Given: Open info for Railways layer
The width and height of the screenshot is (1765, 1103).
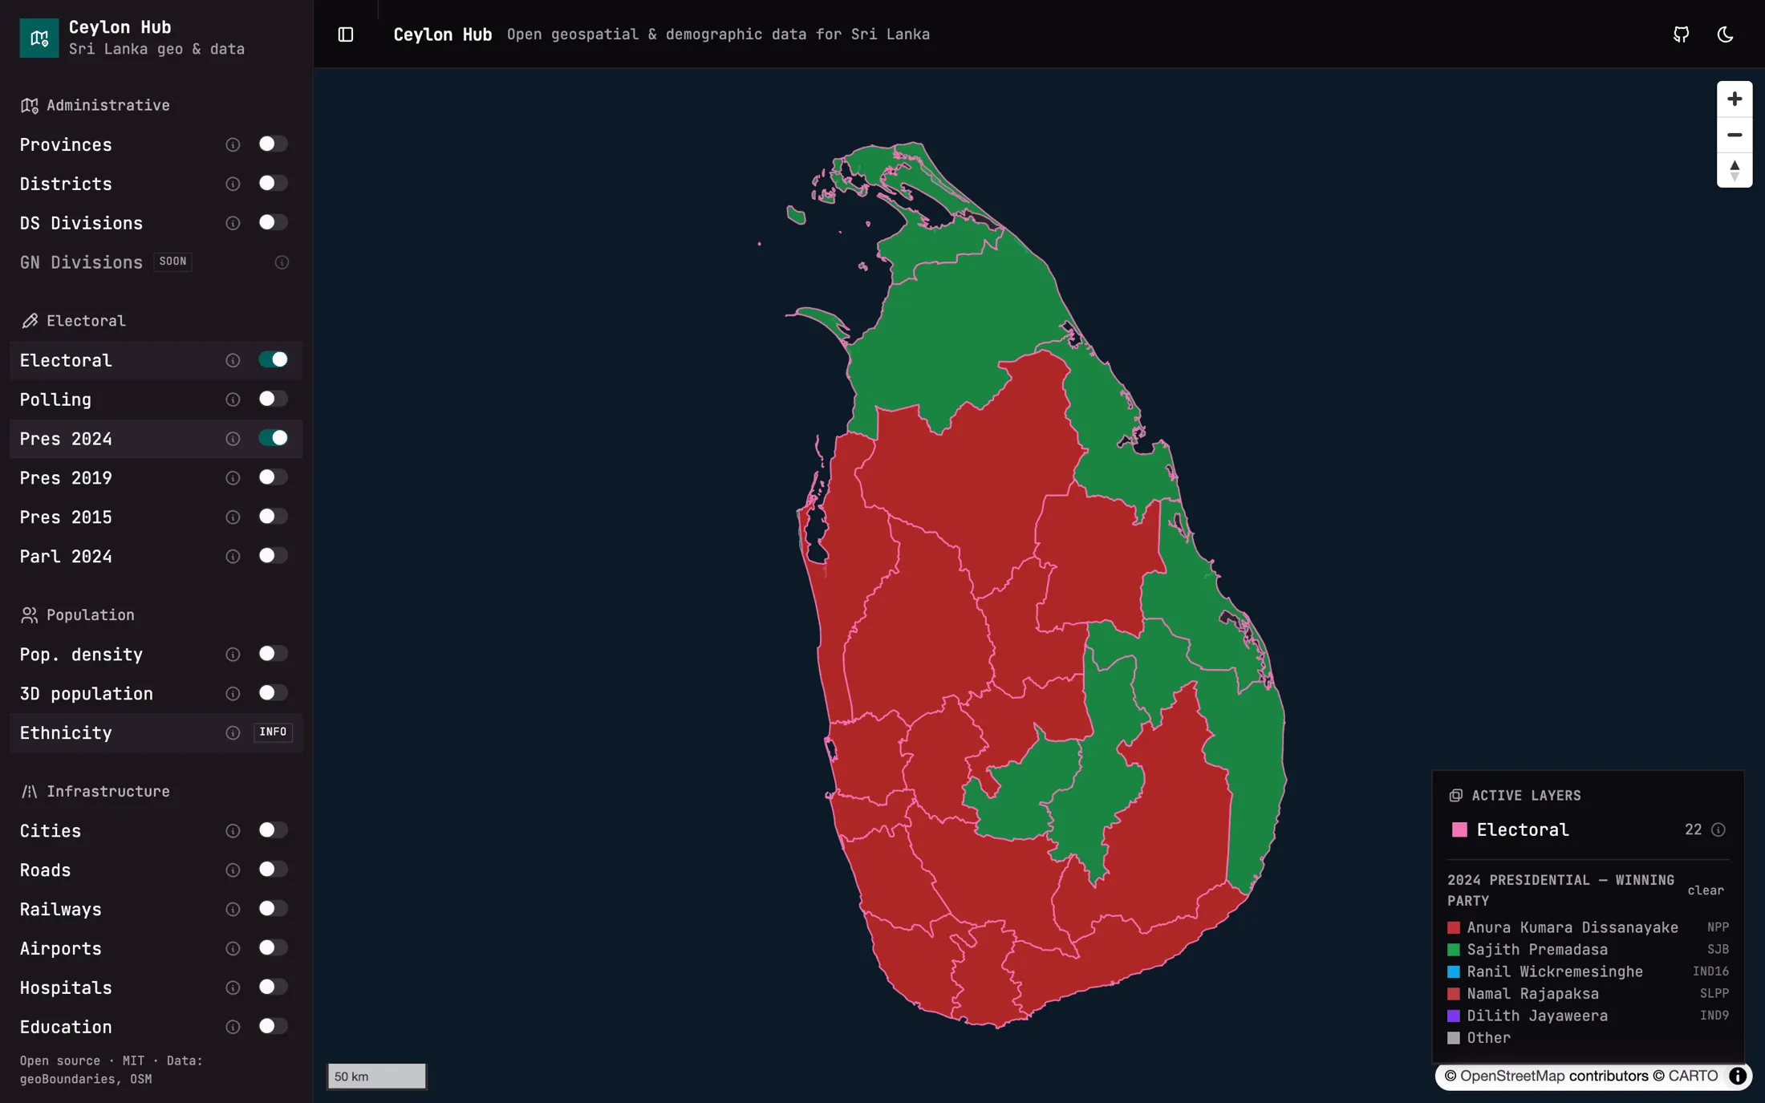Looking at the screenshot, I should click(233, 910).
